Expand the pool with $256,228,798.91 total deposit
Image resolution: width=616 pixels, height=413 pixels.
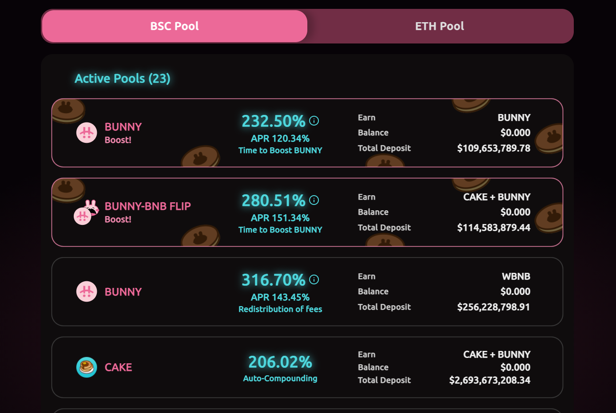307,291
